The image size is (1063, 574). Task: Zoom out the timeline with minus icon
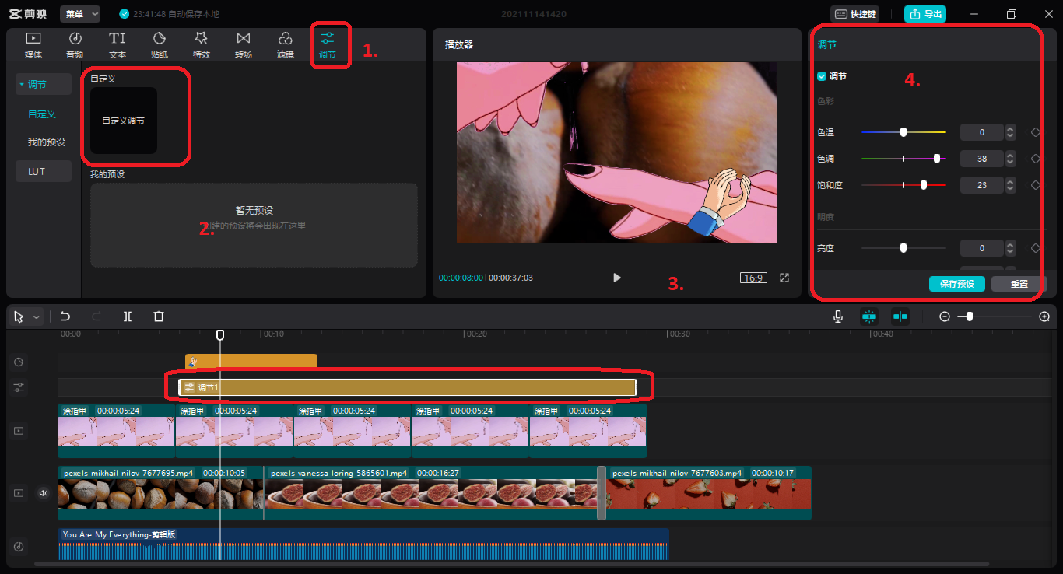[945, 317]
